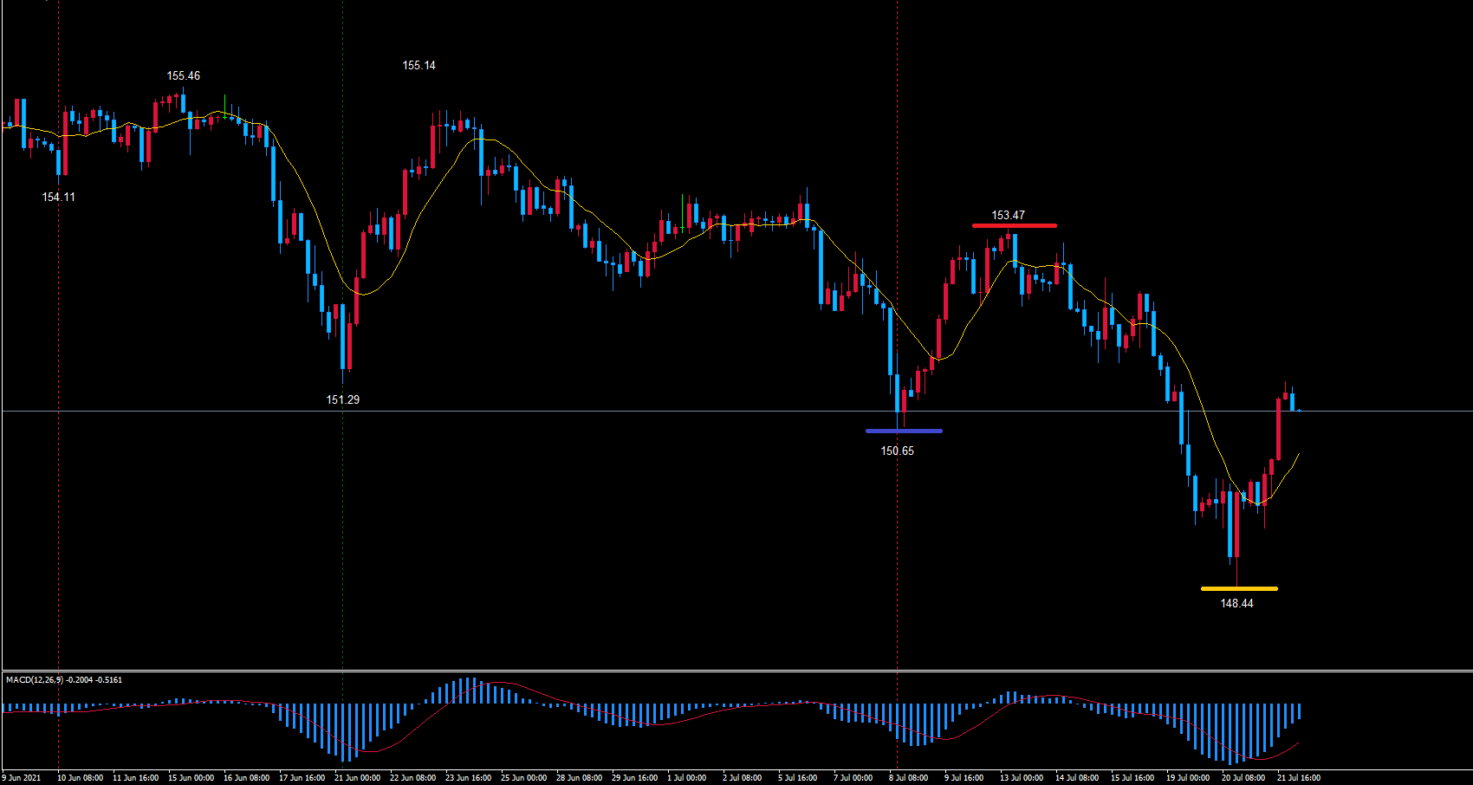The width and height of the screenshot is (1473, 785).
Task: Select the blue support line at 150.65
Action: point(904,431)
